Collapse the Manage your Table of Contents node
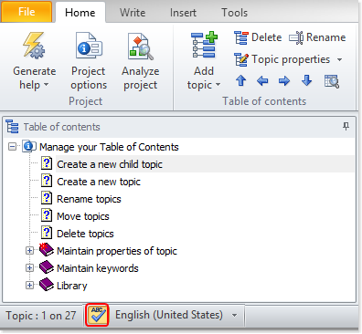 pos(12,147)
